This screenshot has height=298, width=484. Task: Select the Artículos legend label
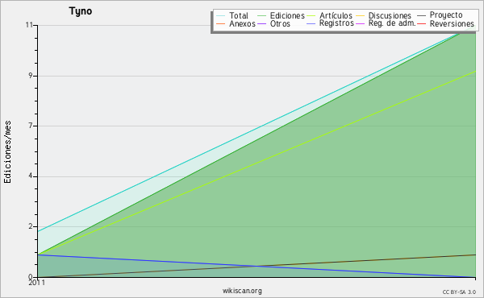pyautogui.click(x=336, y=15)
